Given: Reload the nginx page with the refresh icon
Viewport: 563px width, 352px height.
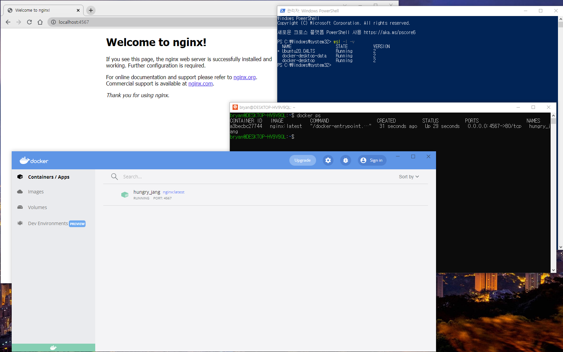Looking at the screenshot, I should pos(29,22).
